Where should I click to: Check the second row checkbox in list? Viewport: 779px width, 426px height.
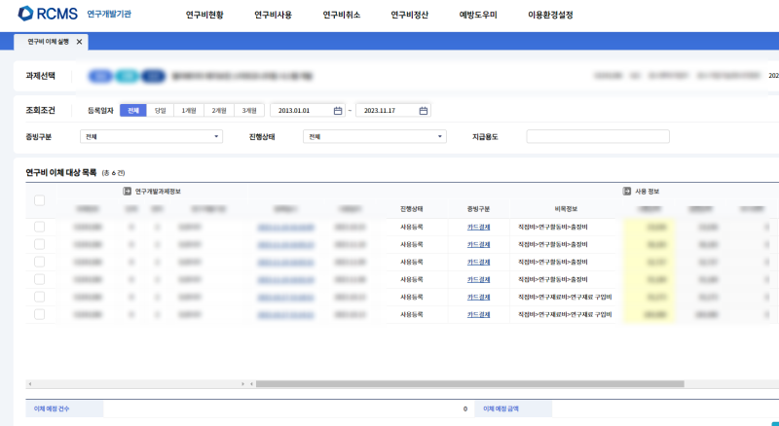tap(39, 244)
